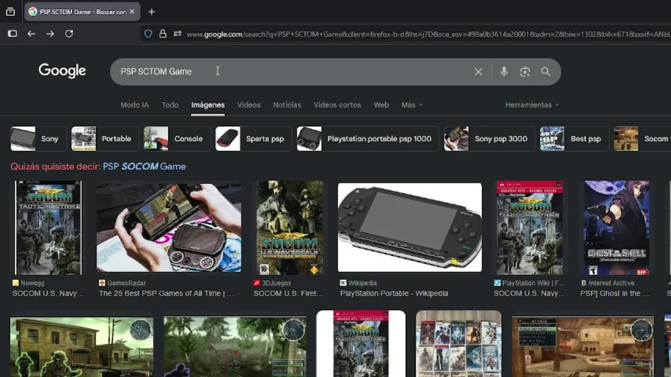Switch to the Web tab

381,105
